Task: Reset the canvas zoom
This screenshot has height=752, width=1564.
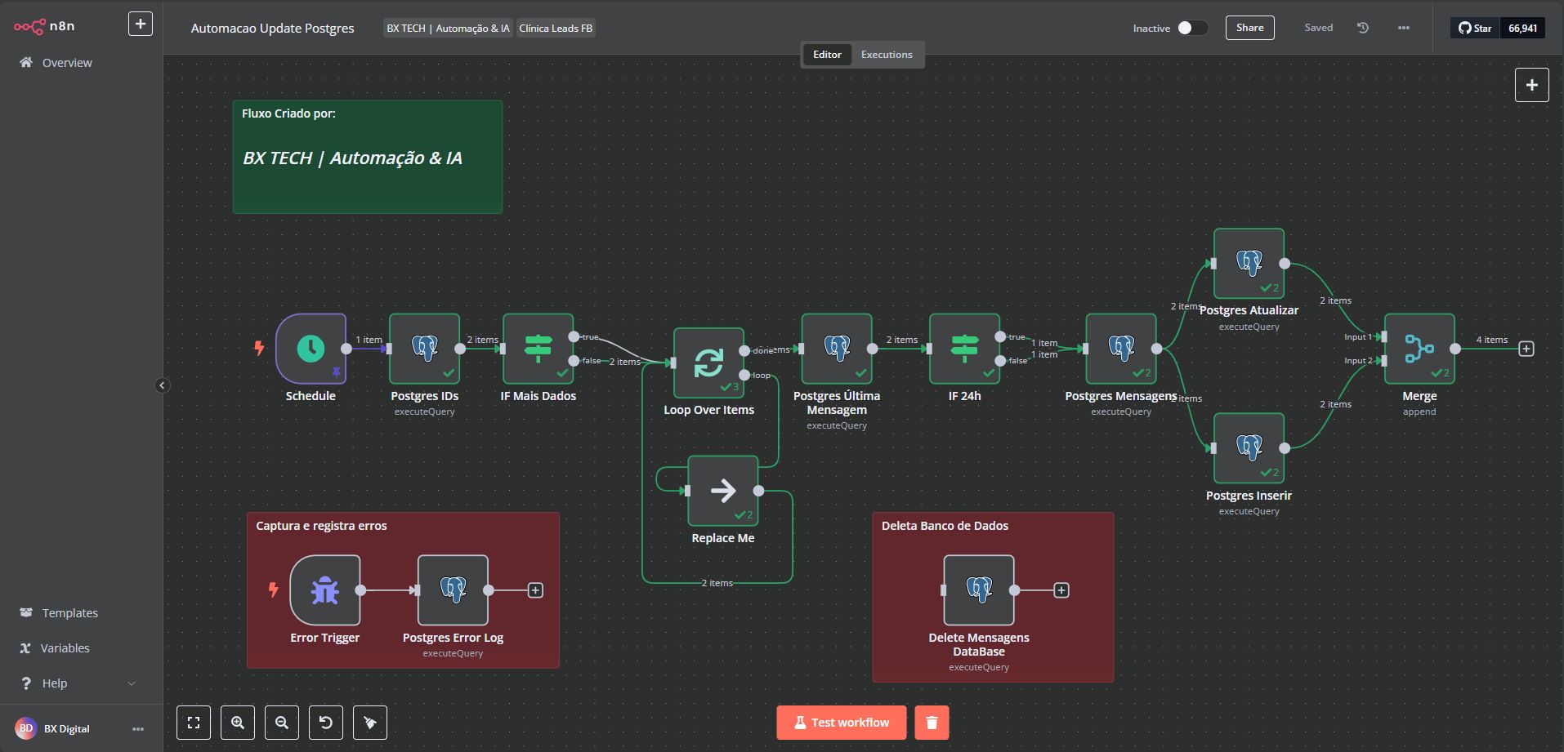Action: point(326,723)
